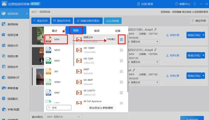This screenshot has height=120, width=209.
Task: Open the convert options arrow for the 720*720 video
Action: click(203, 35)
